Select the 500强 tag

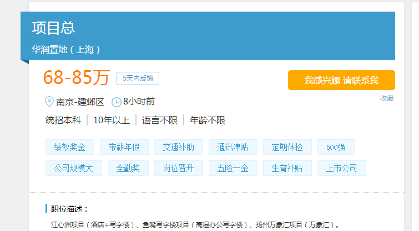tap(336, 147)
